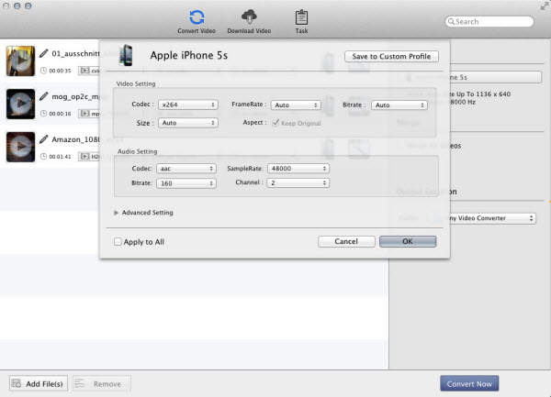The image size is (551, 397).
Task: Enable the Apply to All checkbox
Action: (118, 242)
